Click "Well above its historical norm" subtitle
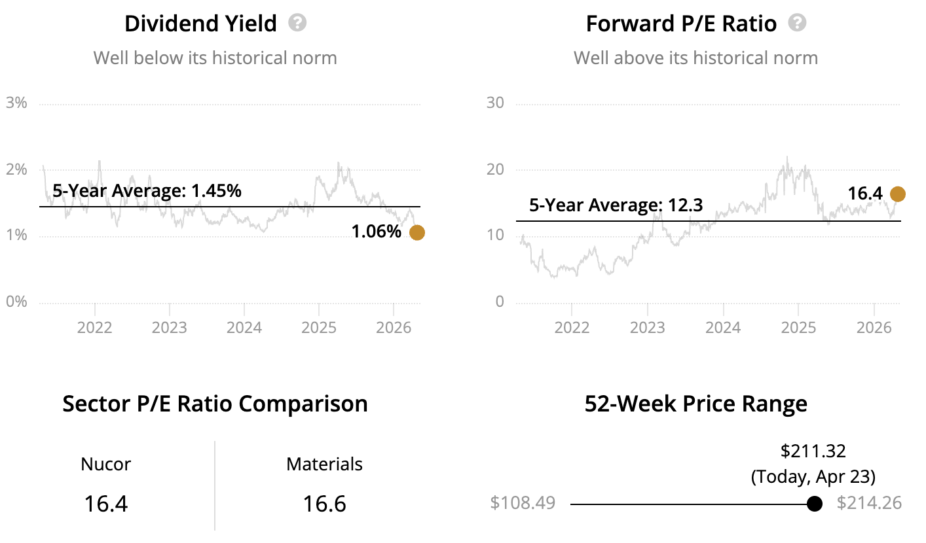This screenshot has height=543, width=926. click(x=695, y=58)
